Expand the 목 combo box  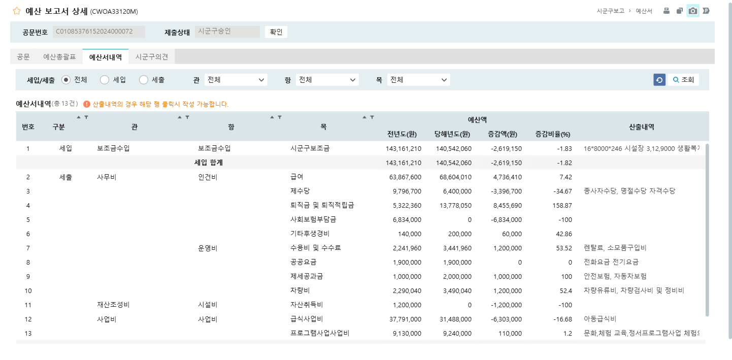(x=418, y=80)
